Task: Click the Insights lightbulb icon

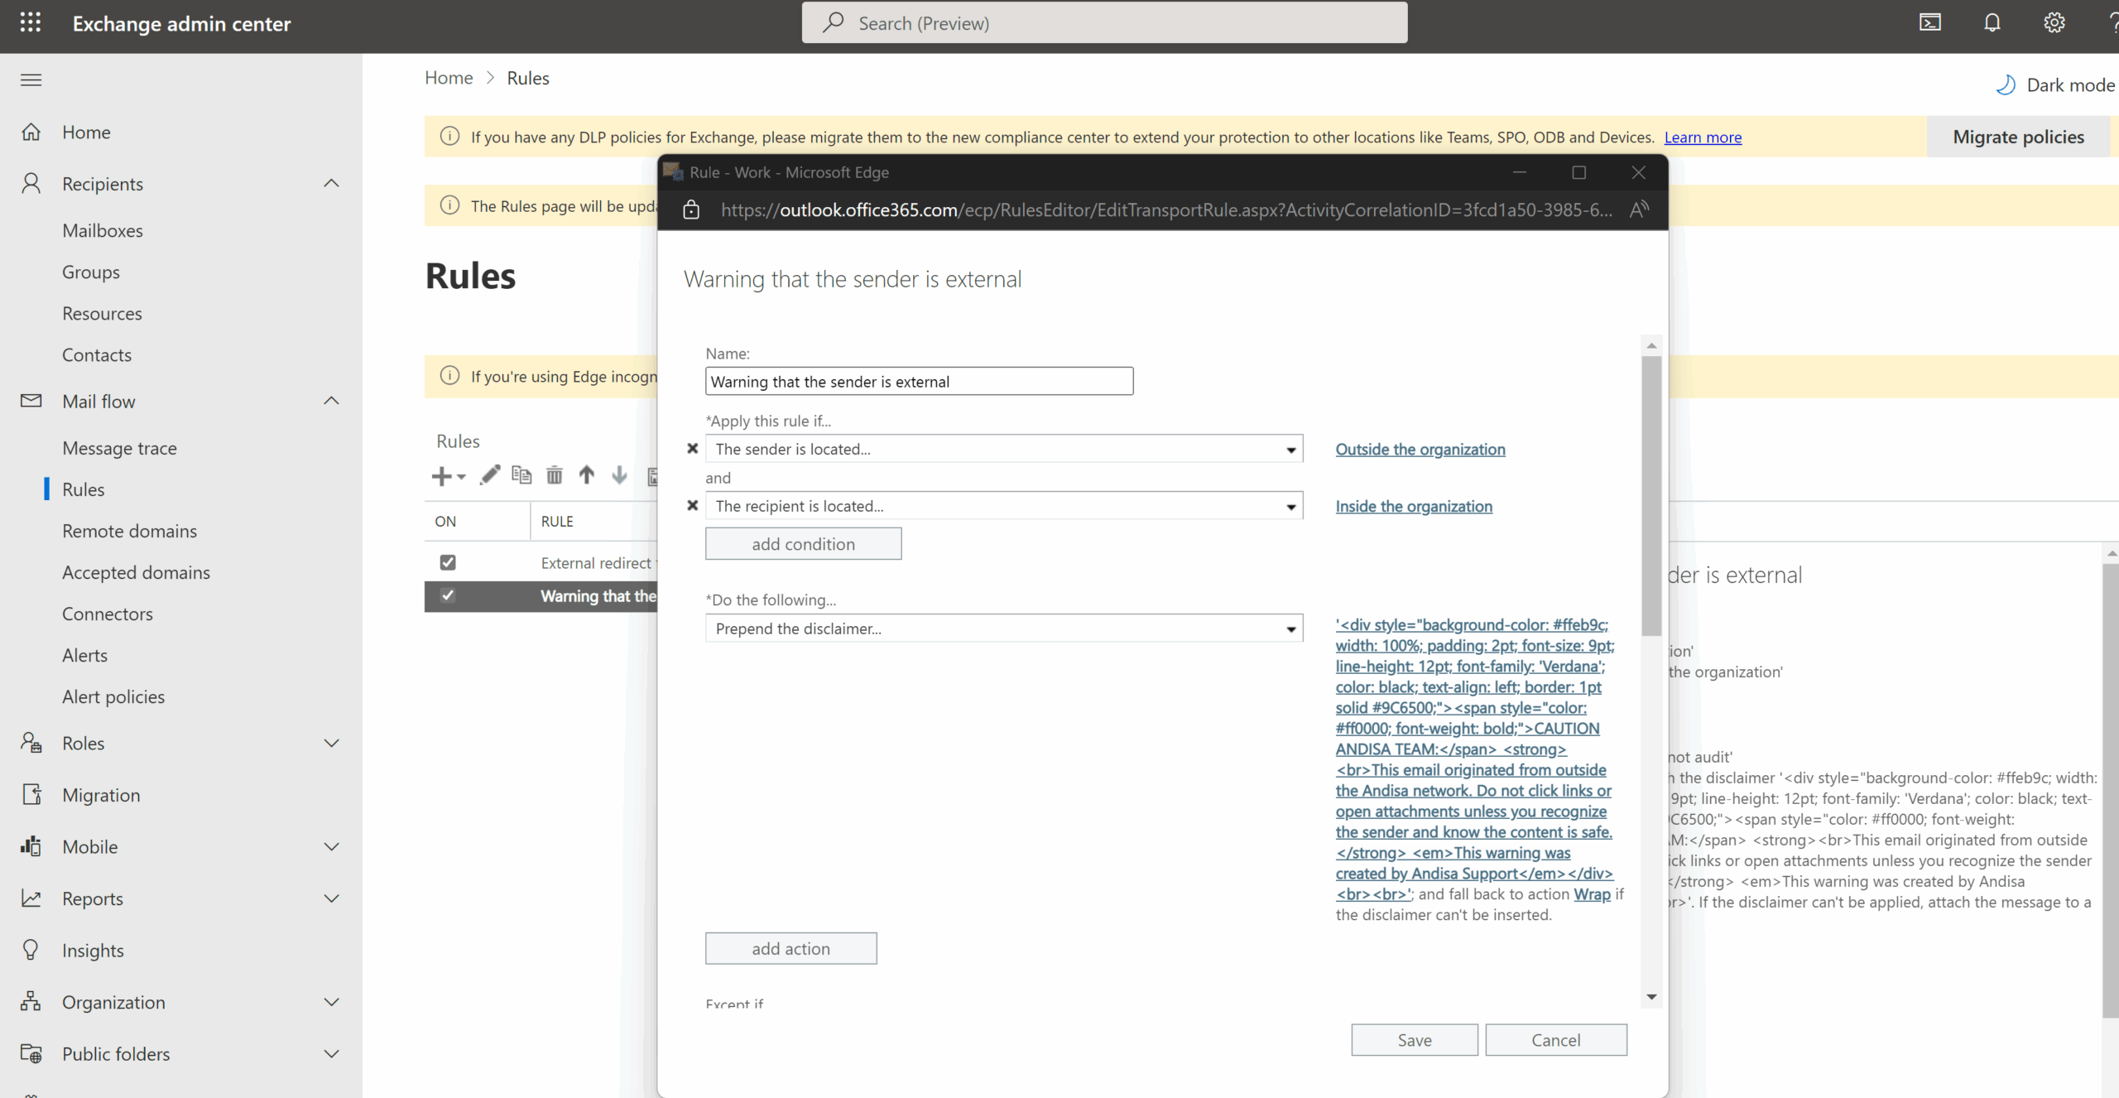Action: (x=31, y=950)
